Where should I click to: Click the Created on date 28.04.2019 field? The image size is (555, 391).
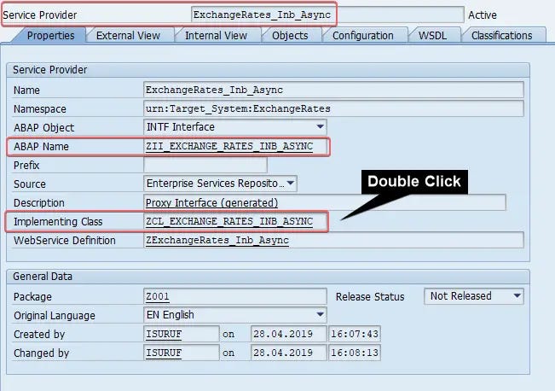[x=288, y=334]
